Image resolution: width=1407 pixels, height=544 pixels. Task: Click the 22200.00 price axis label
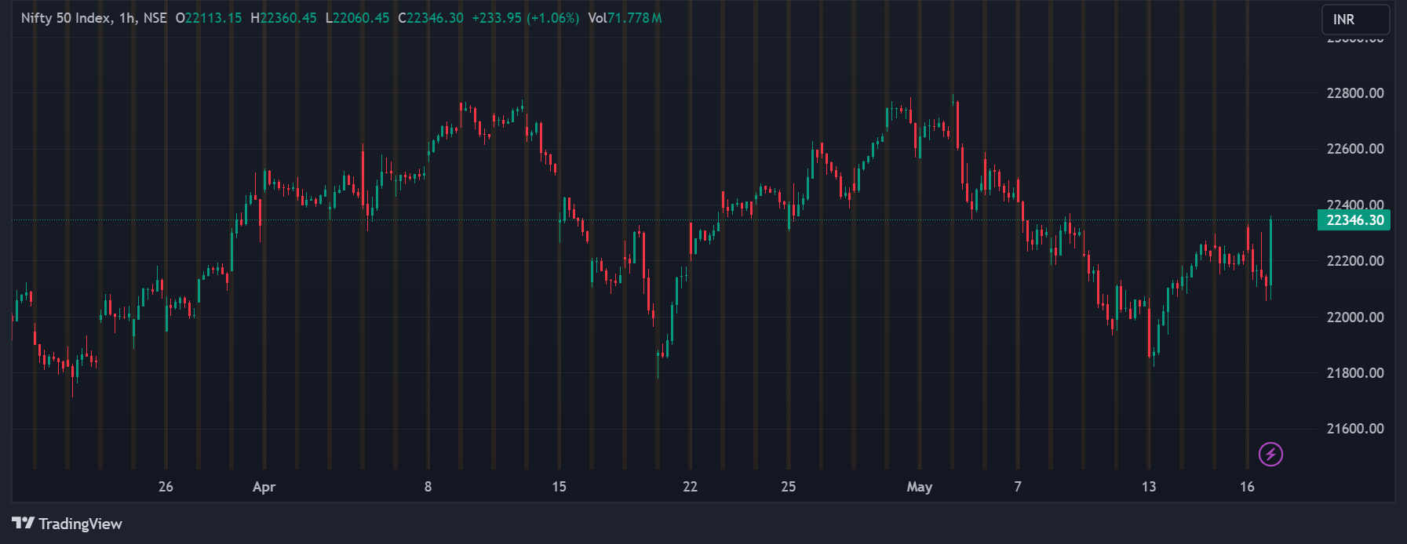(x=1355, y=261)
